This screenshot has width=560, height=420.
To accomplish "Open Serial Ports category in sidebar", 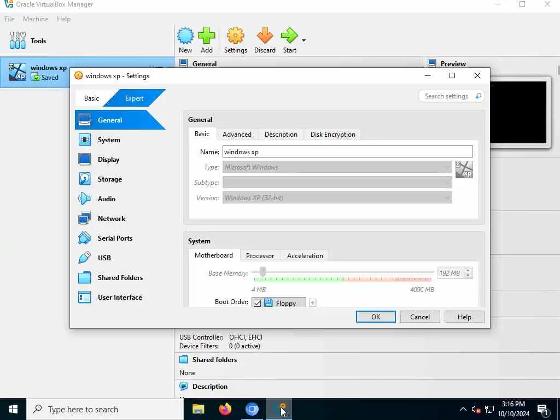I will pos(116,238).
